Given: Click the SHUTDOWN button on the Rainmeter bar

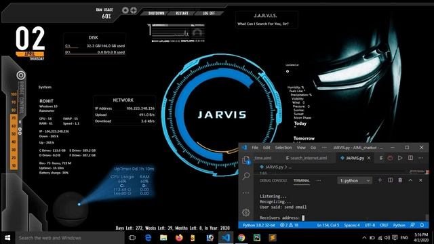Looking at the screenshot, I should [156, 14].
